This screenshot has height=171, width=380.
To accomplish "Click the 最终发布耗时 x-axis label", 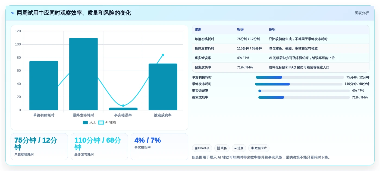I will point(83,115).
